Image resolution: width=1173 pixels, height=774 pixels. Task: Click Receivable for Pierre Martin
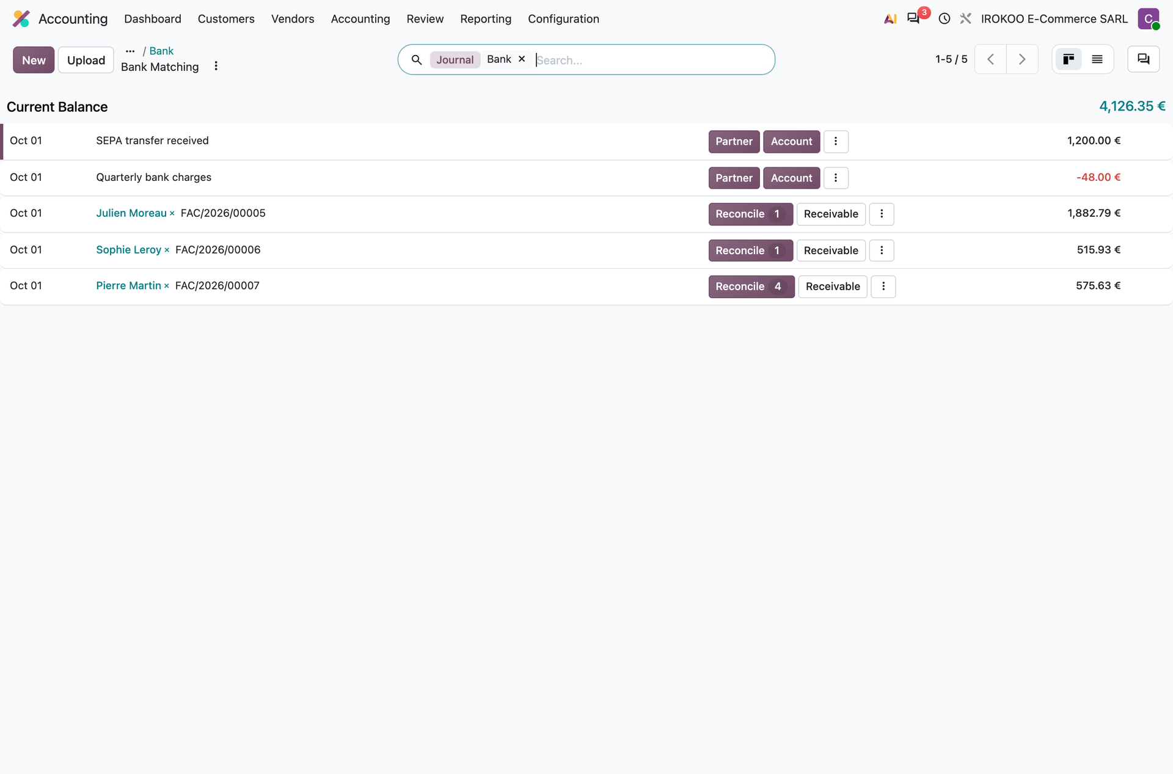[833, 287]
